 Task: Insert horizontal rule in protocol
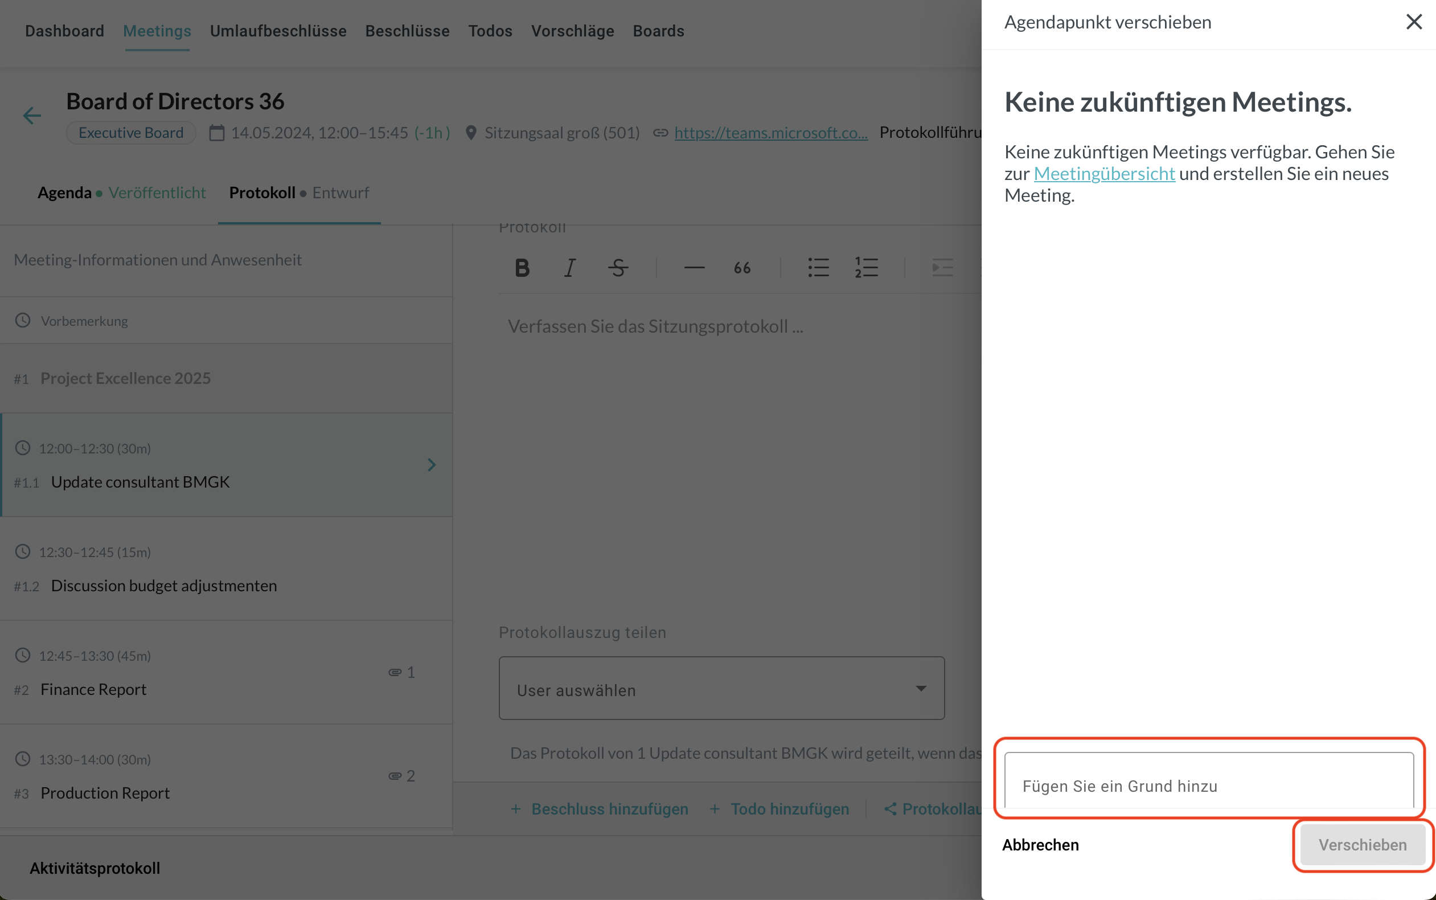[694, 268]
